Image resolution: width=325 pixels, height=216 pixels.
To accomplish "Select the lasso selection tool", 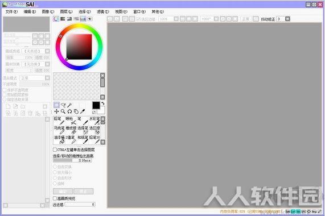I will point(63,105).
